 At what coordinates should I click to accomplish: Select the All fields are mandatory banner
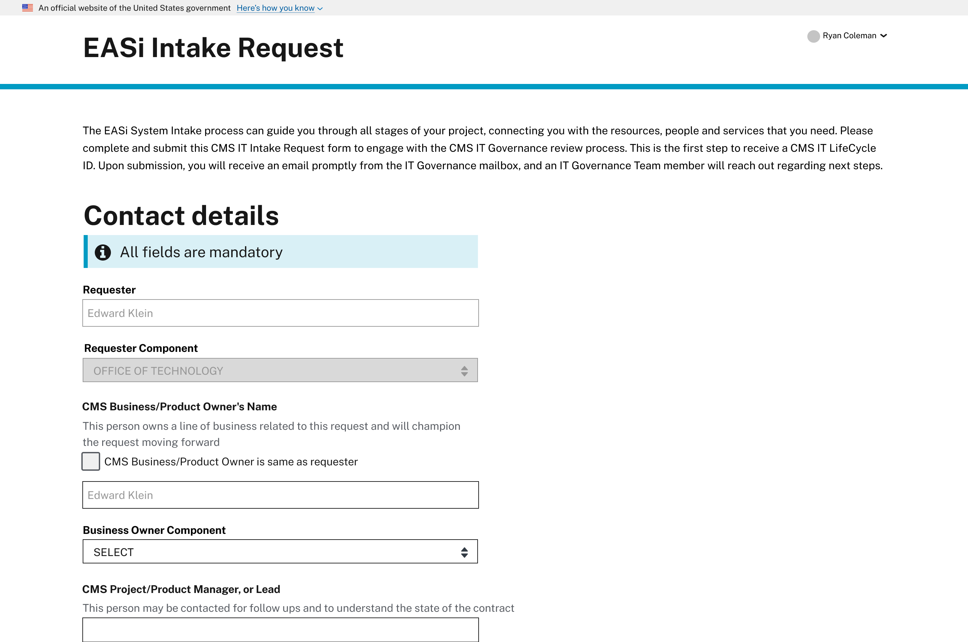[x=280, y=252]
